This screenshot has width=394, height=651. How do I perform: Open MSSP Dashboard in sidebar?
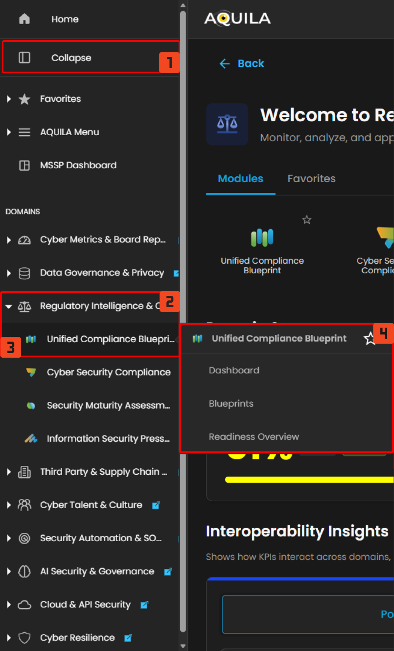(78, 165)
